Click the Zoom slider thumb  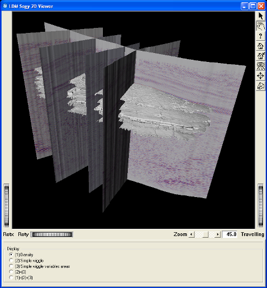[x=206, y=234]
